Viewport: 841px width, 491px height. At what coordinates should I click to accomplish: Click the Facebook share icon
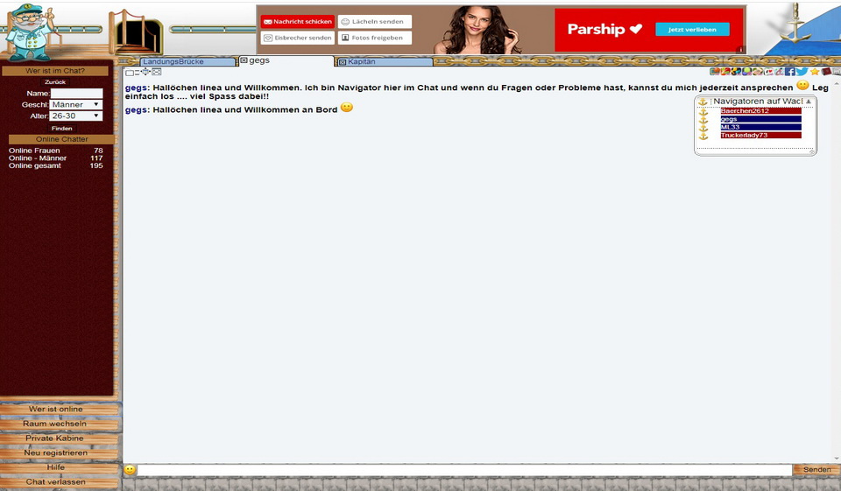[790, 72]
